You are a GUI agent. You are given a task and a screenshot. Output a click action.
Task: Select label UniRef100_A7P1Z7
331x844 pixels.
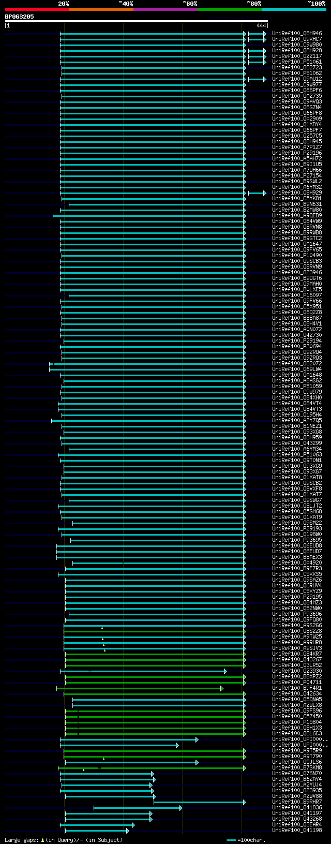coord(297,147)
